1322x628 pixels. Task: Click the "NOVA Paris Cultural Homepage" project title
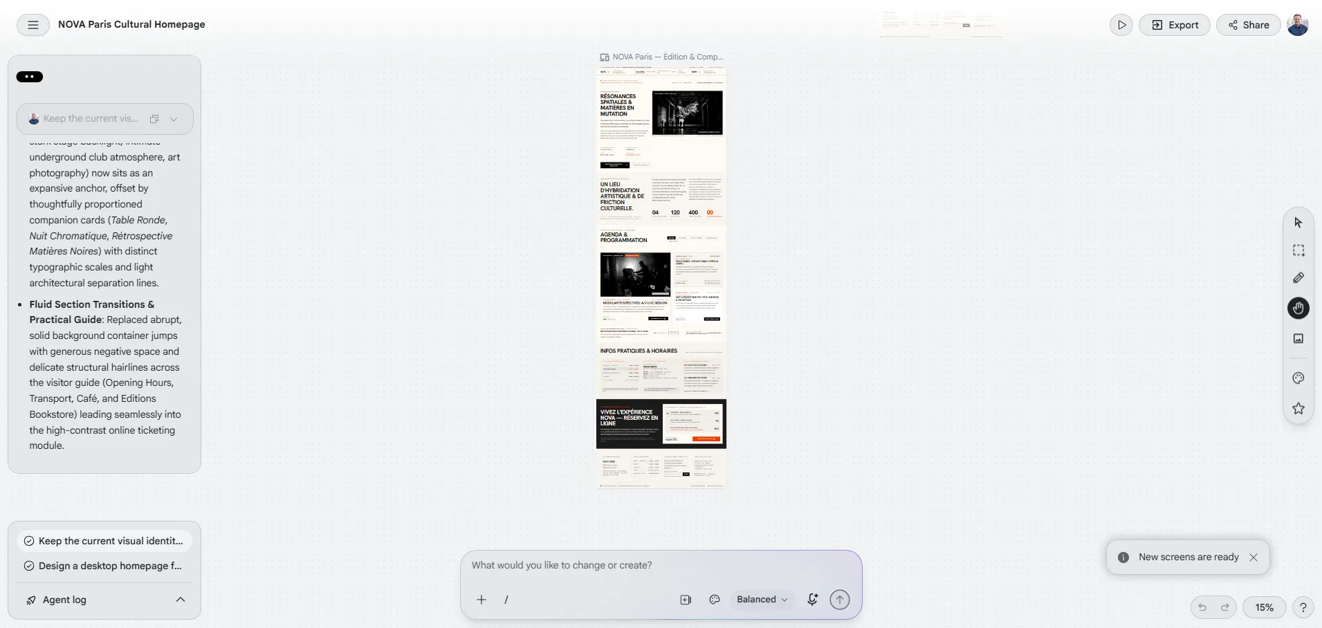click(x=131, y=24)
